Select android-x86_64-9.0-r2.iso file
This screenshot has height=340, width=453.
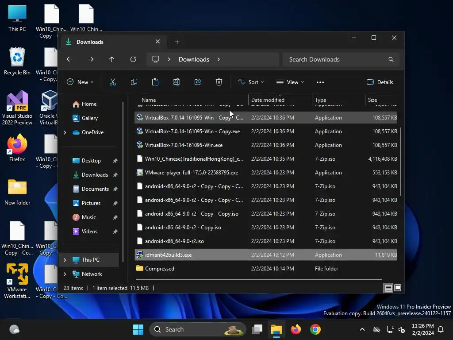(265, 241)
